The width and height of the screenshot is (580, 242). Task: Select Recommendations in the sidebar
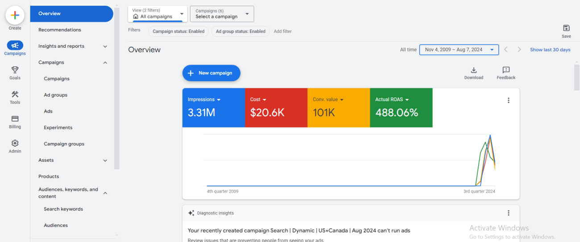(60, 30)
